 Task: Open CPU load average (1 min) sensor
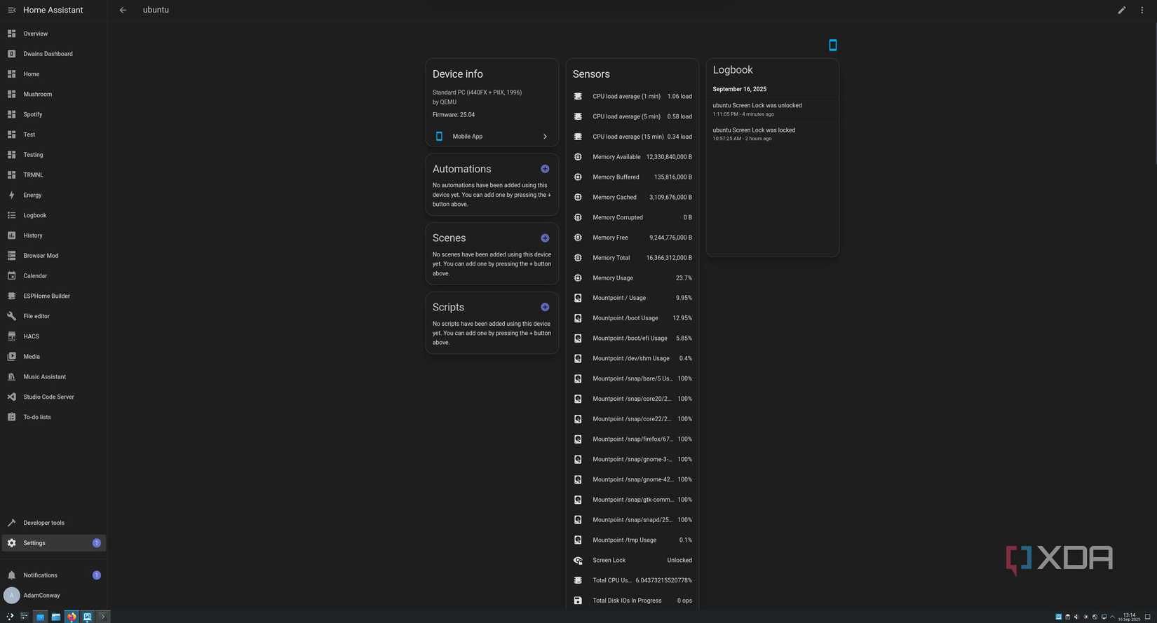click(632, 97)
